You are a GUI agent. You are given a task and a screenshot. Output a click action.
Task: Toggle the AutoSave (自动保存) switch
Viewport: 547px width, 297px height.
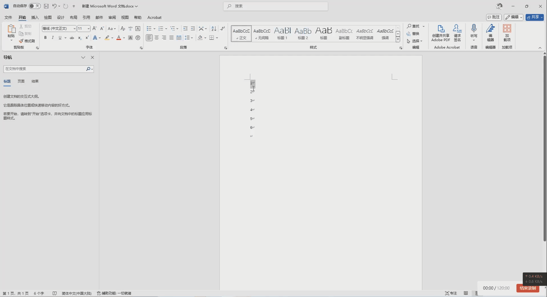pos(35,6)
